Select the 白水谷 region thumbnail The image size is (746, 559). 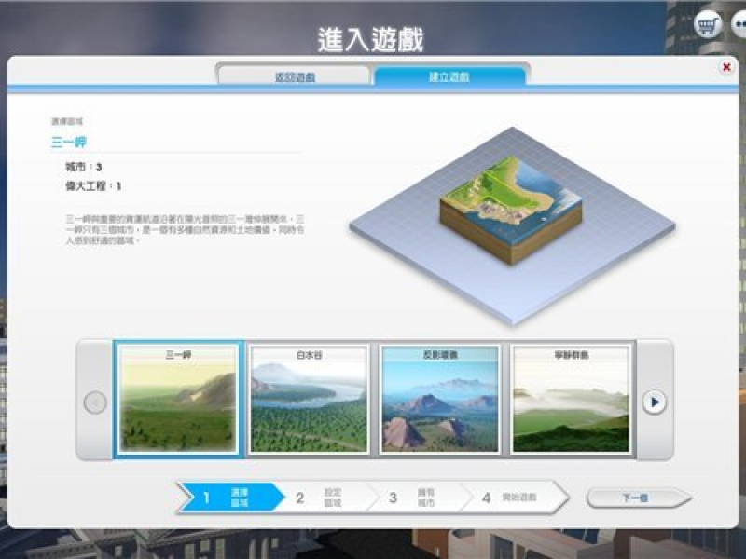tap(310, 400)
